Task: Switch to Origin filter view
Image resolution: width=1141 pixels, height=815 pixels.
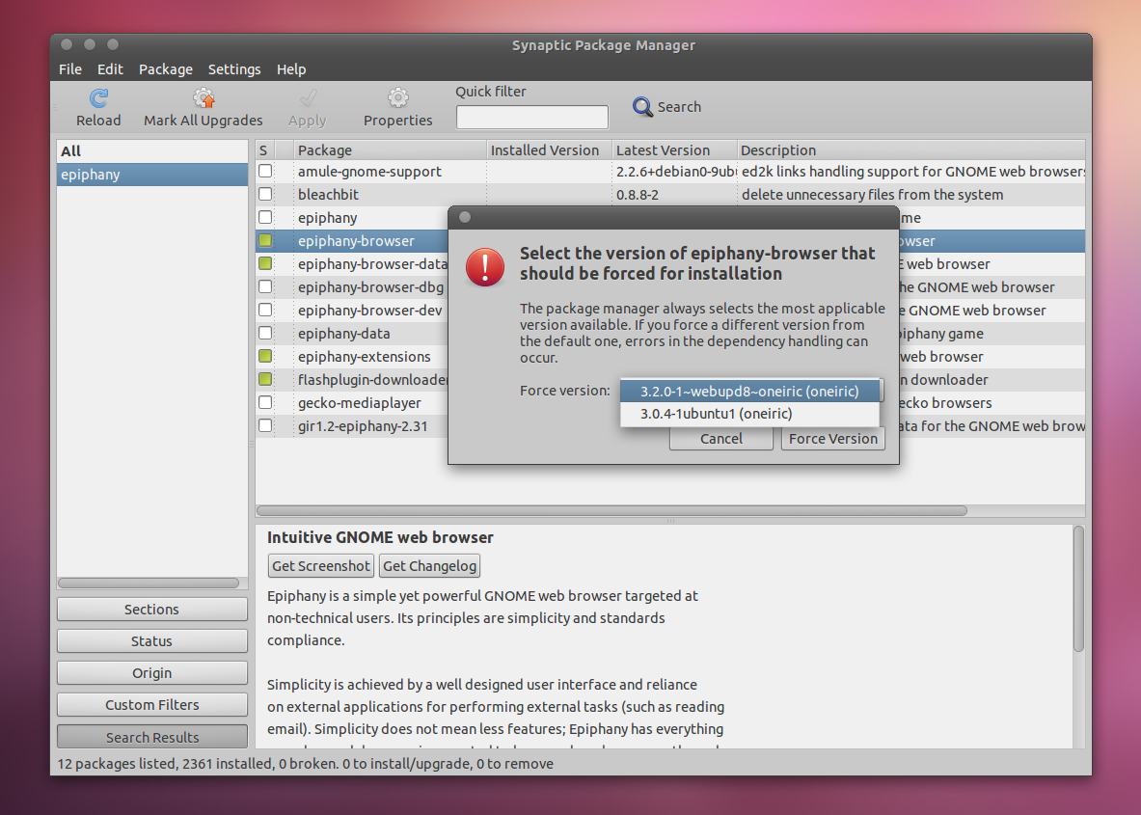Action: click(152, 673)
